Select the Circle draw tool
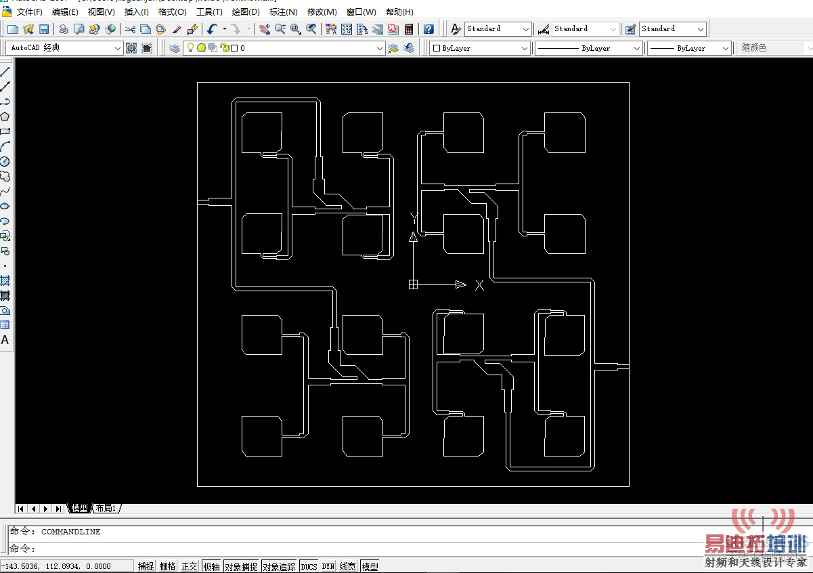 (5, 161)
